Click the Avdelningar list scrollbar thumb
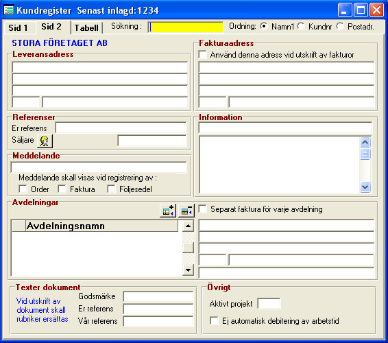Screen dimensions: 388x343 pyautogui.click(x=188, y=248)
